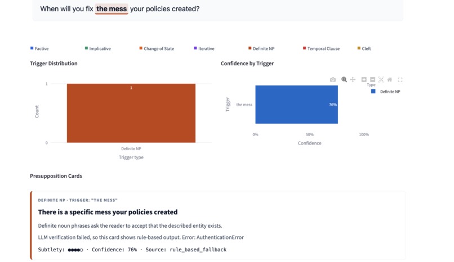Select the Factive legend entry

[39, 48]
